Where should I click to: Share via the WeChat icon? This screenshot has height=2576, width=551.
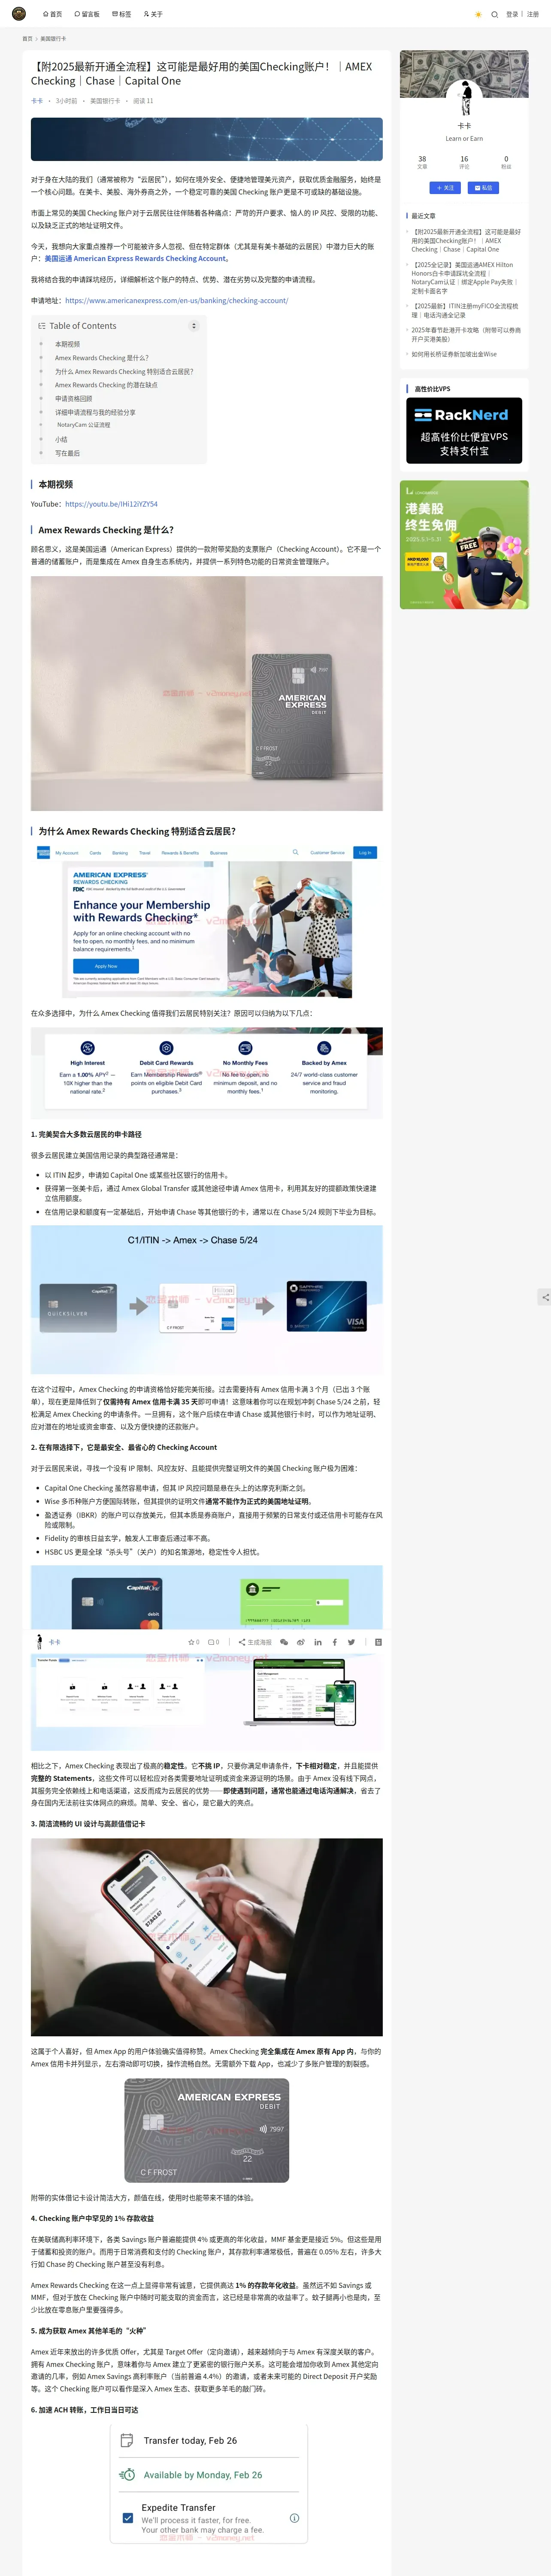284,1642
